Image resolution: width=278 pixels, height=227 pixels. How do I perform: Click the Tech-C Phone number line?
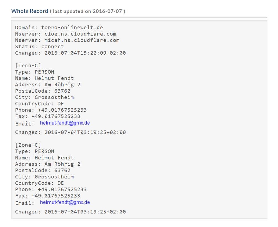(51, 110)
